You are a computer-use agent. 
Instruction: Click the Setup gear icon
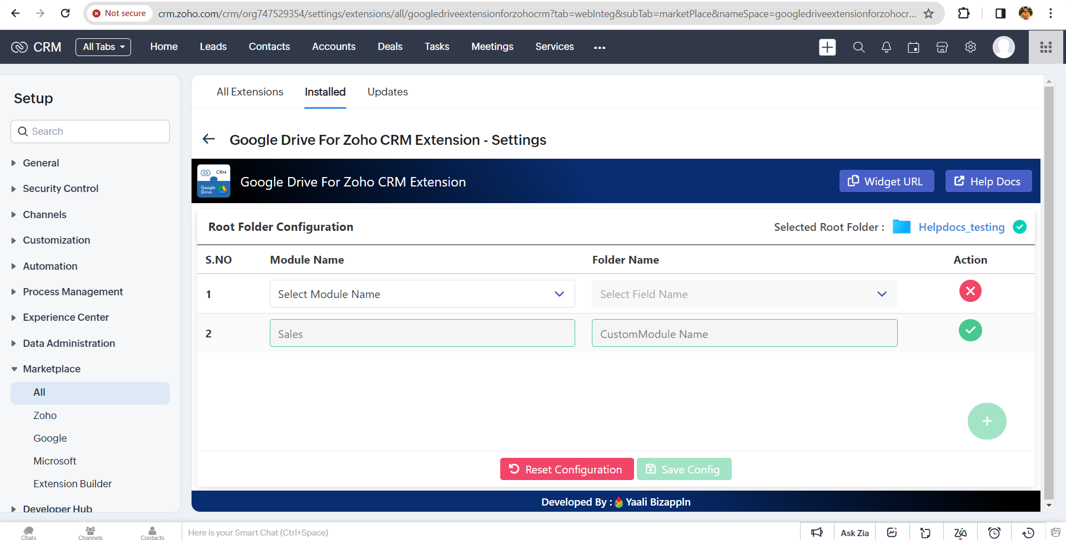coord(970,47)
